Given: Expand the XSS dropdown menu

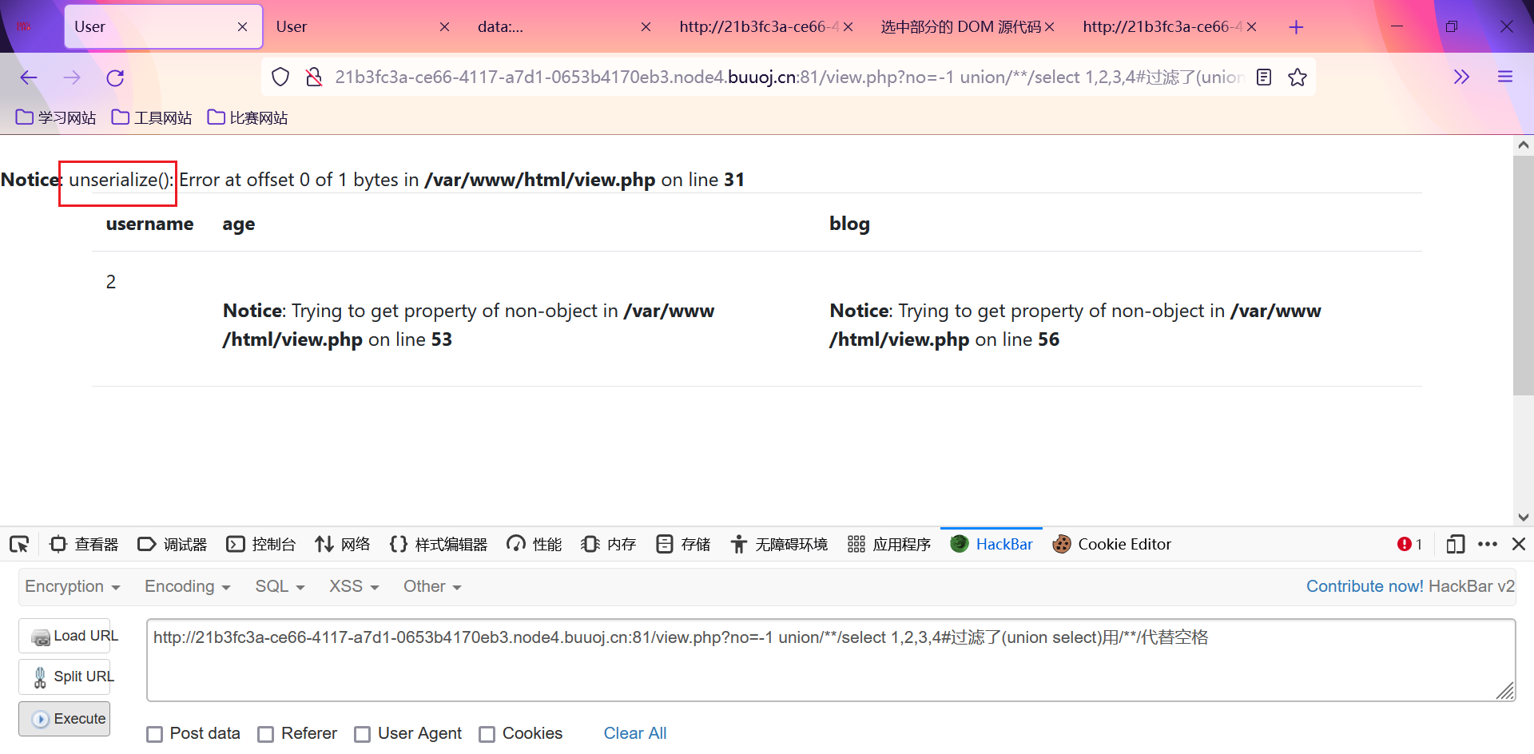Looking at the screenshot, I should click(x=354, y=587).
